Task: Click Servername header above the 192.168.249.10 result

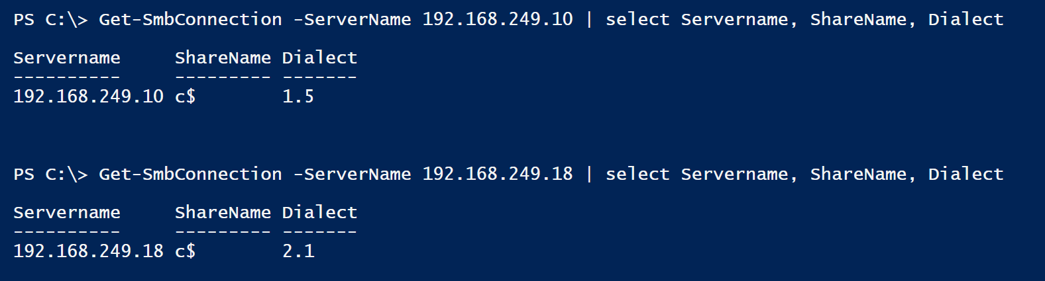Action: coord(67,58)
